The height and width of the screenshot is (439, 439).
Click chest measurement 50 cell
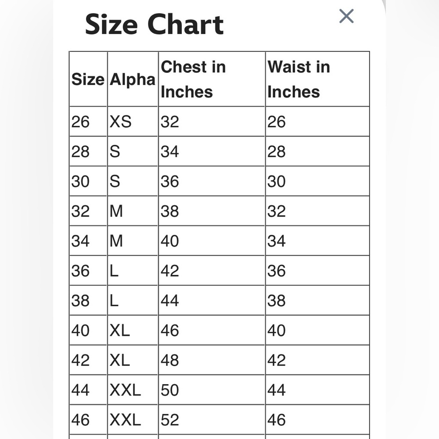[x=212, y=390]
